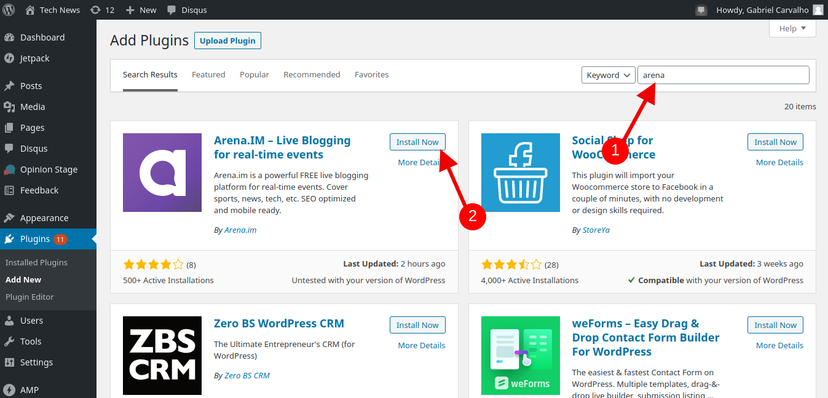Open the Media library in the sidebar
The height and width of the screenshot is (398, 828).
[48, 107]
